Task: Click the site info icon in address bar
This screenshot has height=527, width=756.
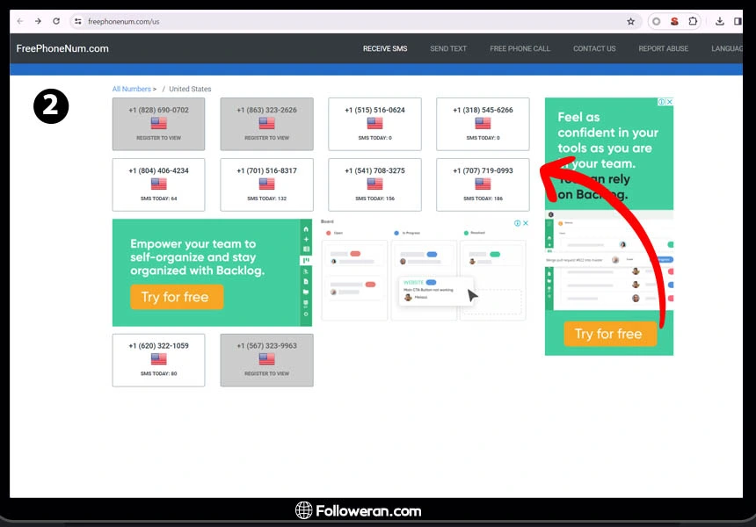Action: 77,21
